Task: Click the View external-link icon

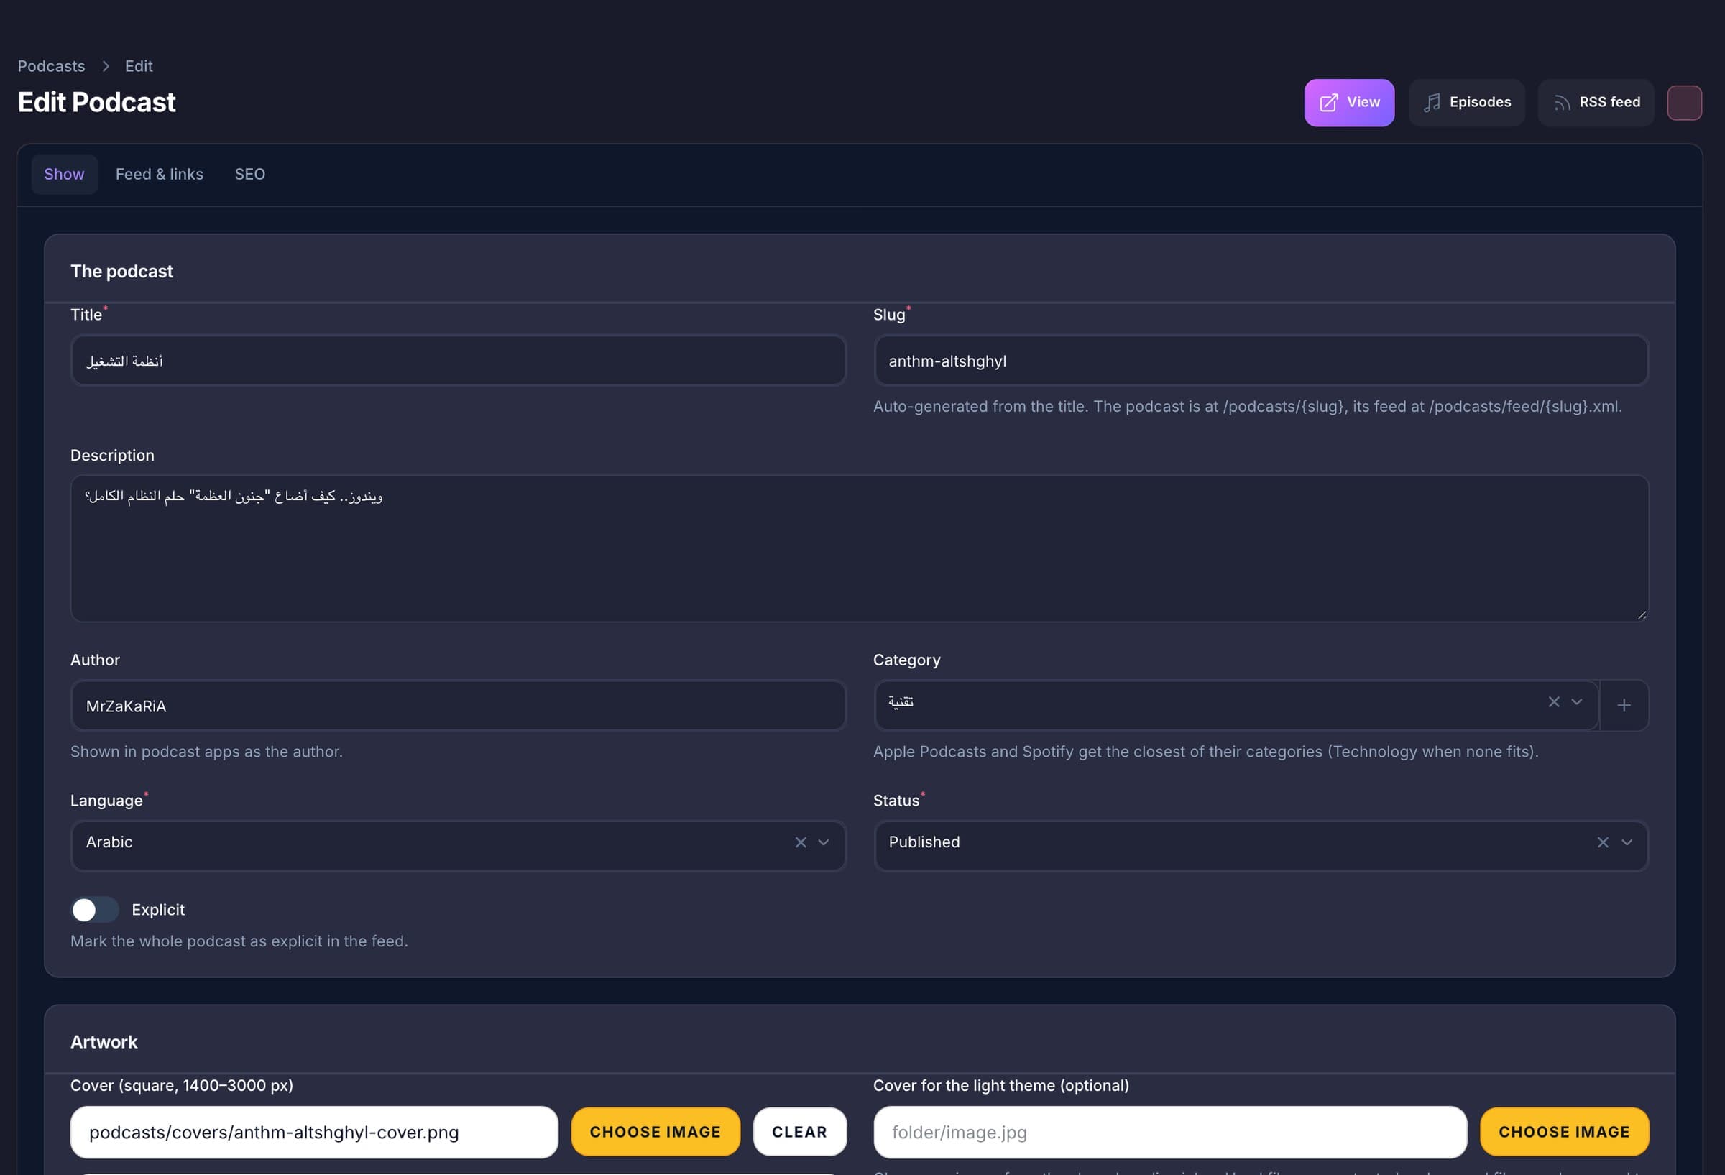Action: coord(1329,103)
